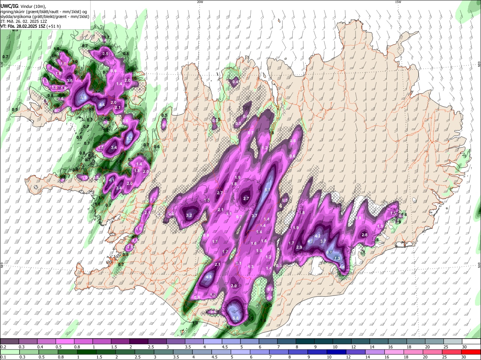
Task: Click the 'UWC/IG: Vindur (10m),' title line
Action: pos(23,6)
